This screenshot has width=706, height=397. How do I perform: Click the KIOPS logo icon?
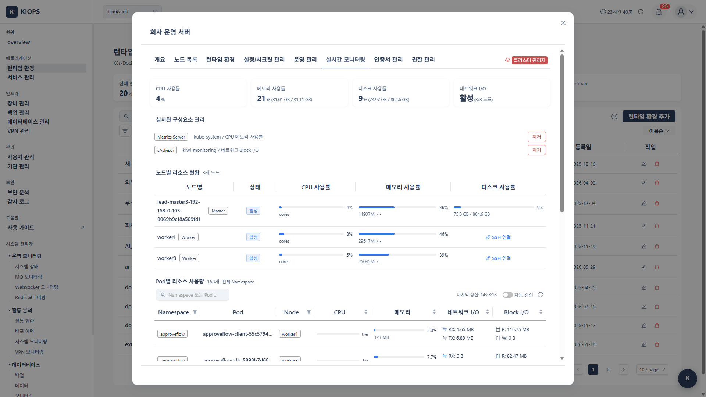pyautogui.click(x=12, y=12)
